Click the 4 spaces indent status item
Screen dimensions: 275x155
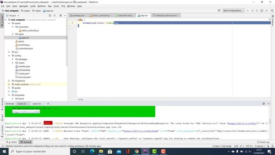[260, 146]
